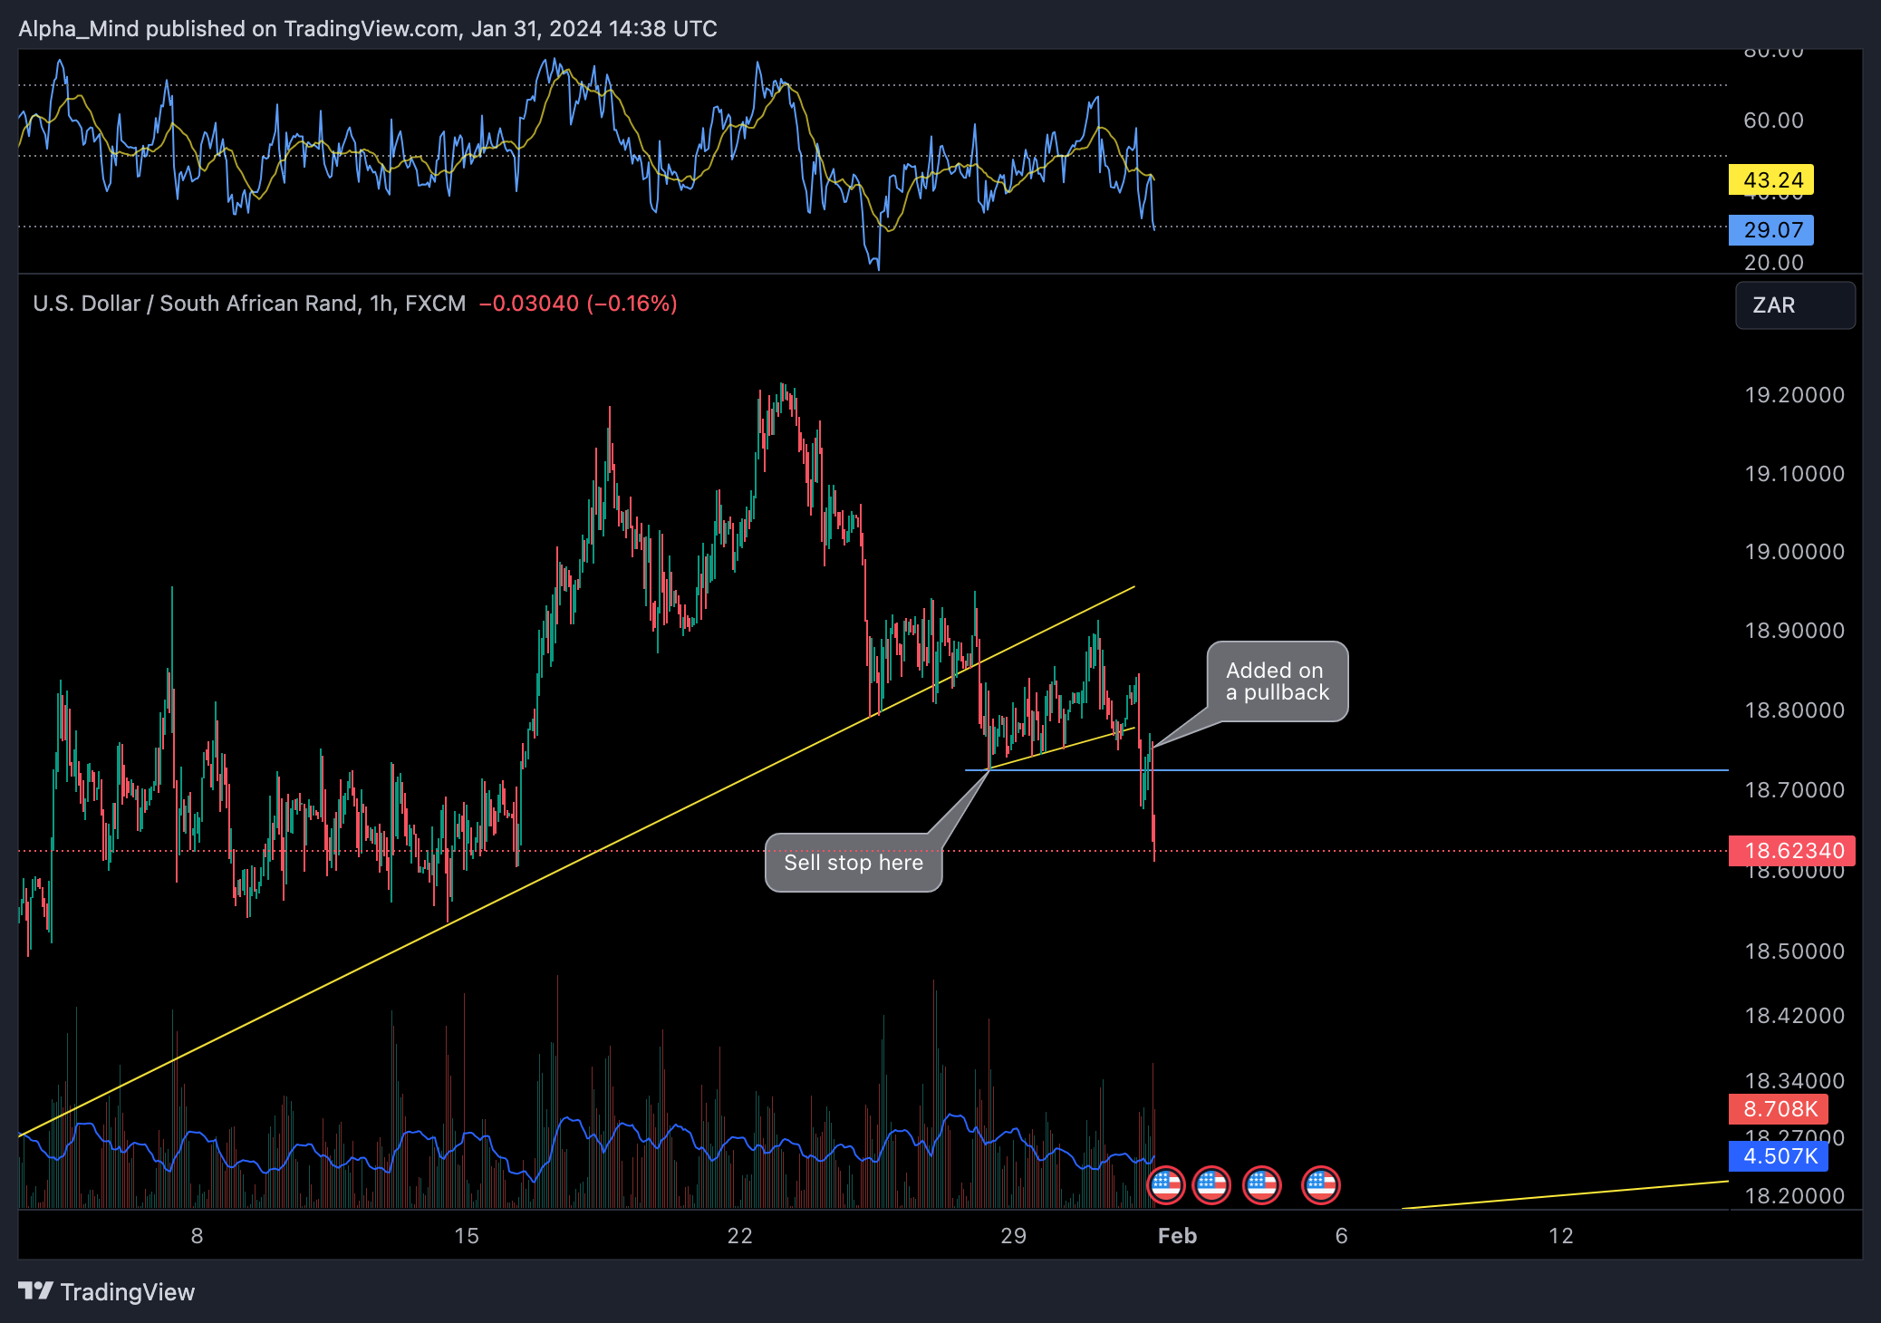Click the 19.20000 price axis label
The image size is (1881, 1323).
click(x=1794, y=395)
